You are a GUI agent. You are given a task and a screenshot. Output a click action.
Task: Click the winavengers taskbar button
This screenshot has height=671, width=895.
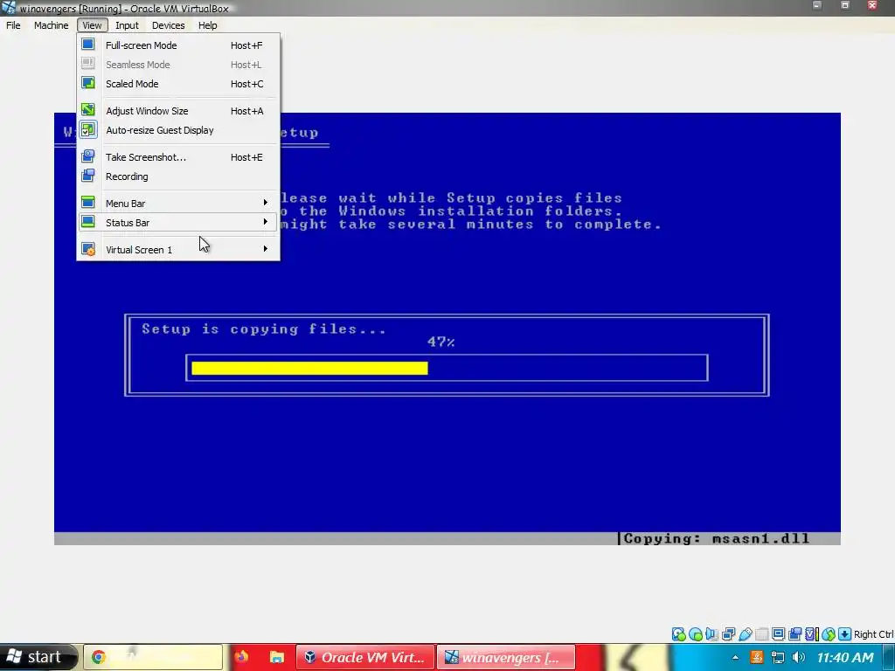(x=506, y=657)
